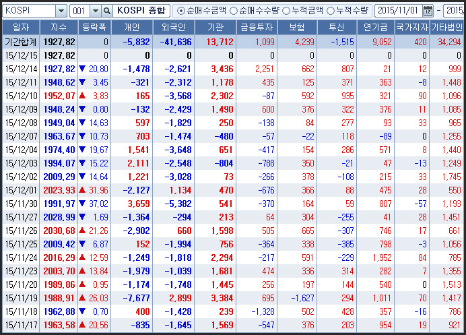Click the 외국인 column header

pyautogui.click(x=174, y=28)
